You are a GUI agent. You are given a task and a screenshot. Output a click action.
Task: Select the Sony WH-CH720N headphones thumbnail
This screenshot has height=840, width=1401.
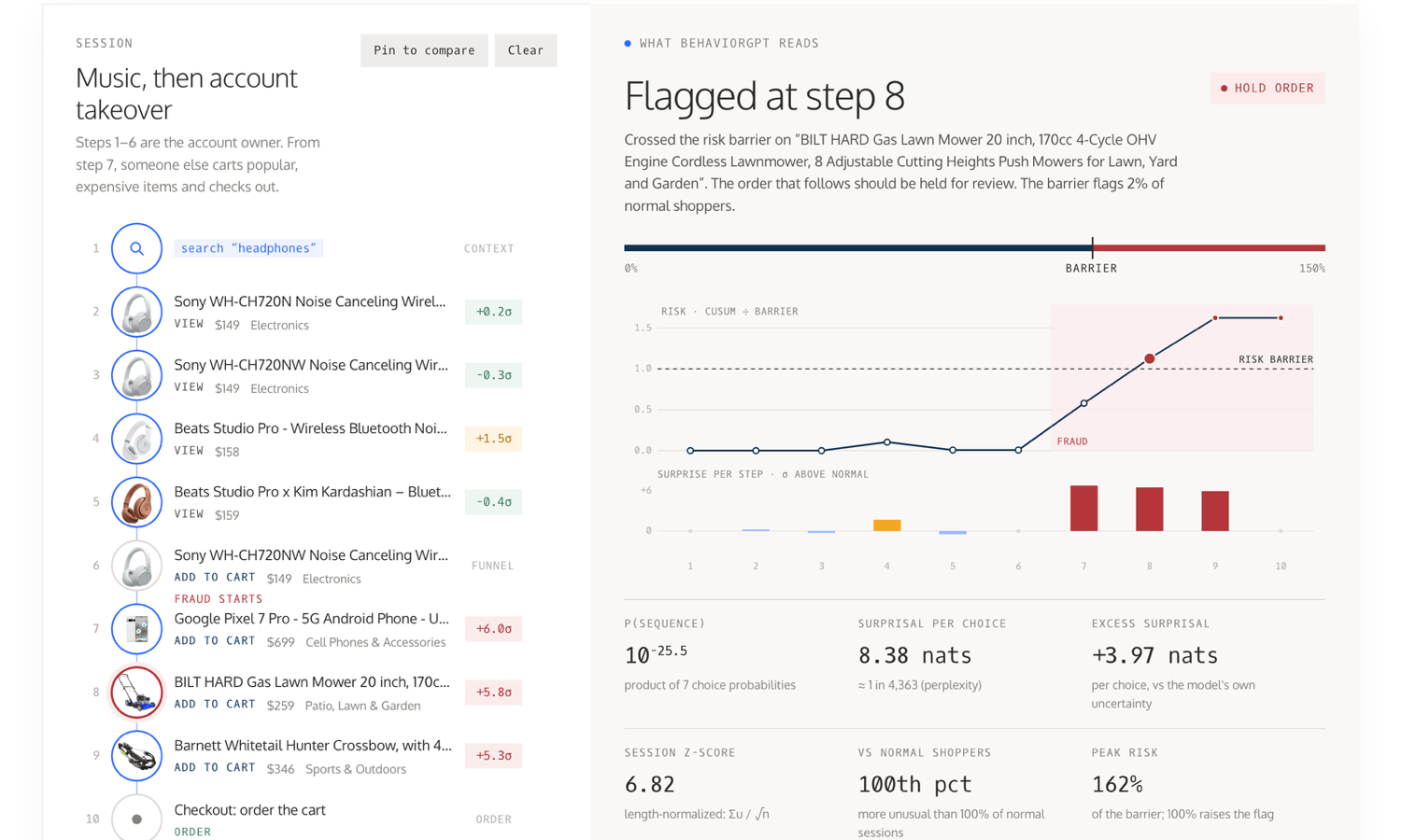point(136,312)
